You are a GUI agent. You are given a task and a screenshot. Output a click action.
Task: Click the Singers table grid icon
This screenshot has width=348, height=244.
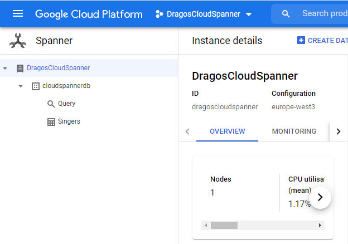[51, 122]
